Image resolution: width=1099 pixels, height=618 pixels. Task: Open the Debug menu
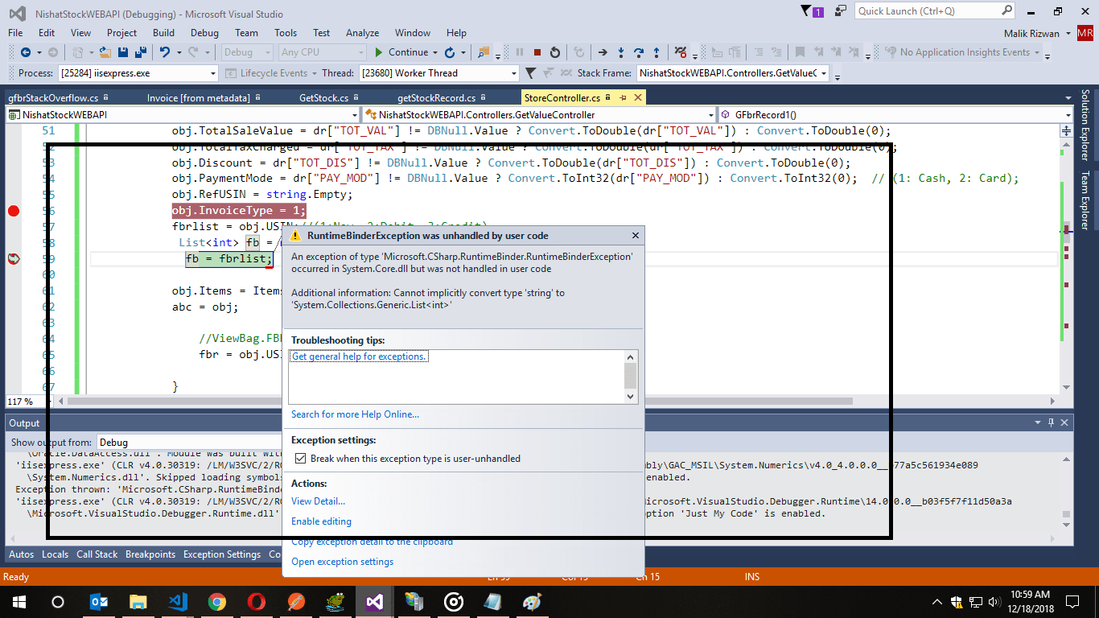click(x=204, y=33)
